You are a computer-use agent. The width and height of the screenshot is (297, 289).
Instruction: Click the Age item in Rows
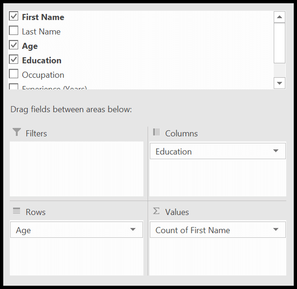pos(76,230)
